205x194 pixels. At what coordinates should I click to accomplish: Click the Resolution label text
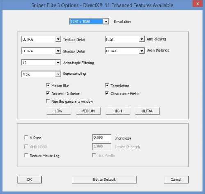click(x=123, y=22)
